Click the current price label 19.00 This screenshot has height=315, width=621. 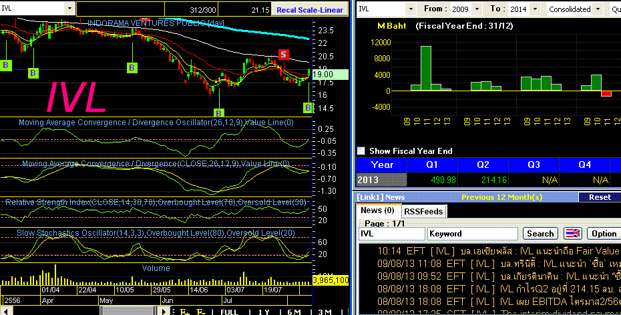pos(331,75)
